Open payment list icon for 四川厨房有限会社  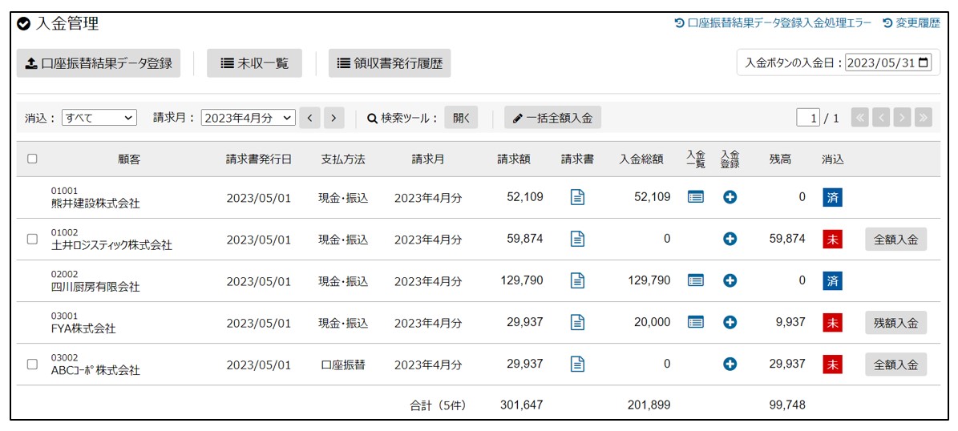[696, 280]
